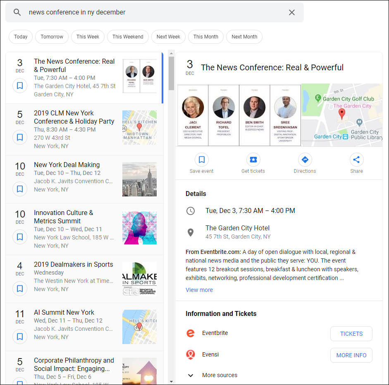Open the Garden City map preview
Screen dimensions: 389x385
tap(342, 115)
